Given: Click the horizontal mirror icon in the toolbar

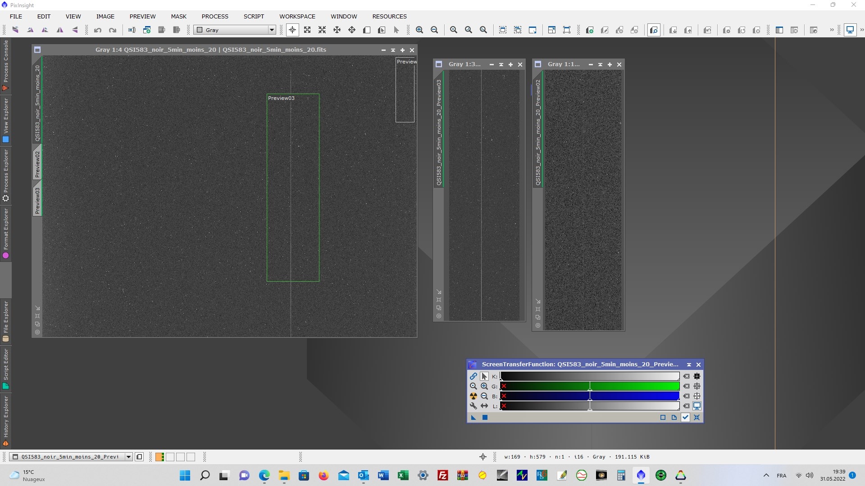Looking at the screenshot, I should click(x=60, y=30).
